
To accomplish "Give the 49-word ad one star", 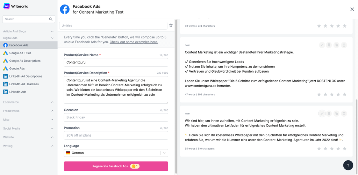I will pos(319,26).
